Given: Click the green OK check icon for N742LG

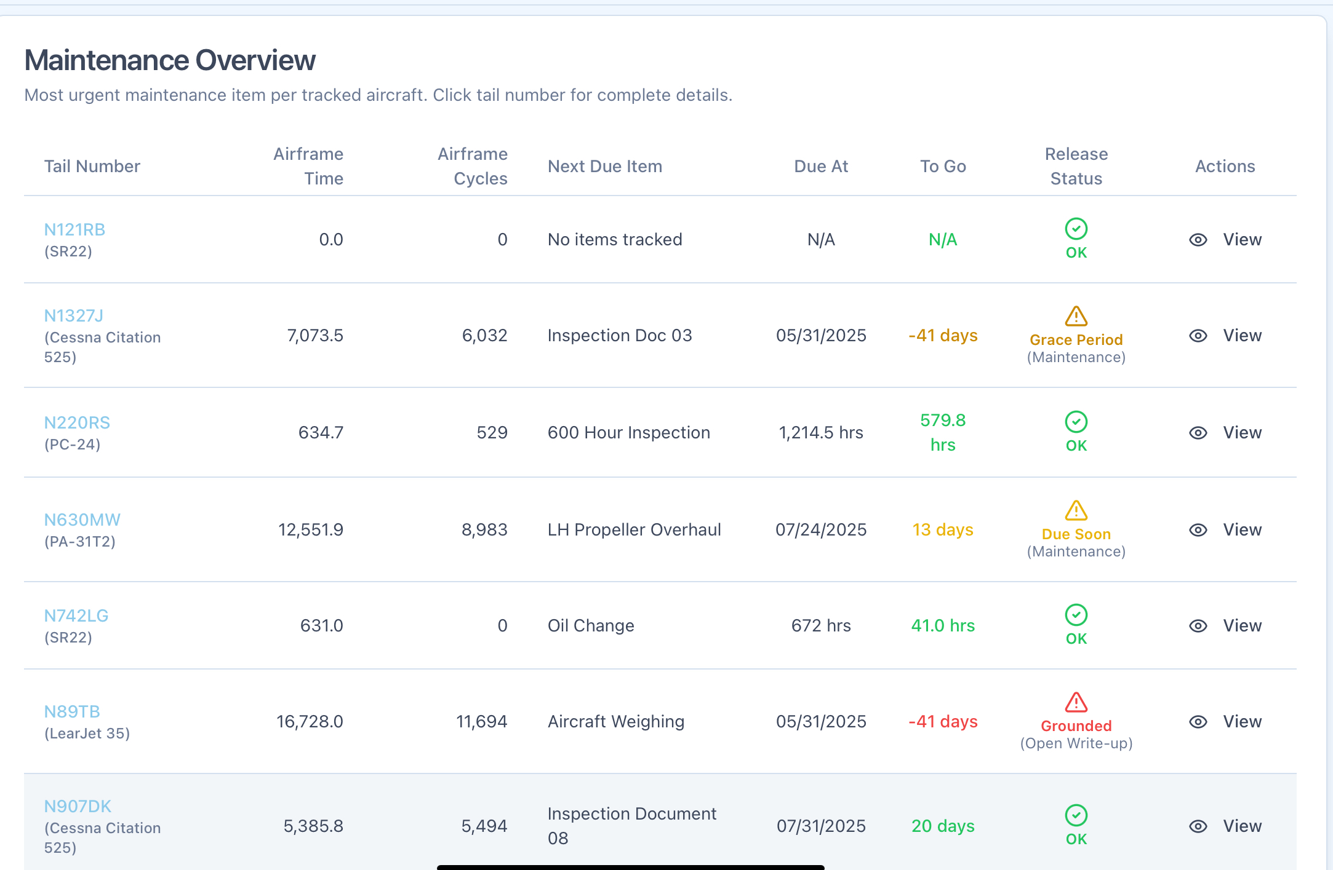Looking at the screenshot, I should tap(1076, 615).
